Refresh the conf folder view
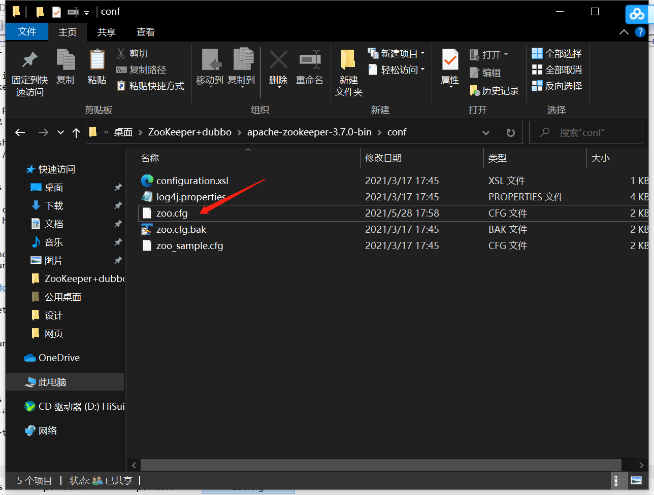 (x=511, y=132)
